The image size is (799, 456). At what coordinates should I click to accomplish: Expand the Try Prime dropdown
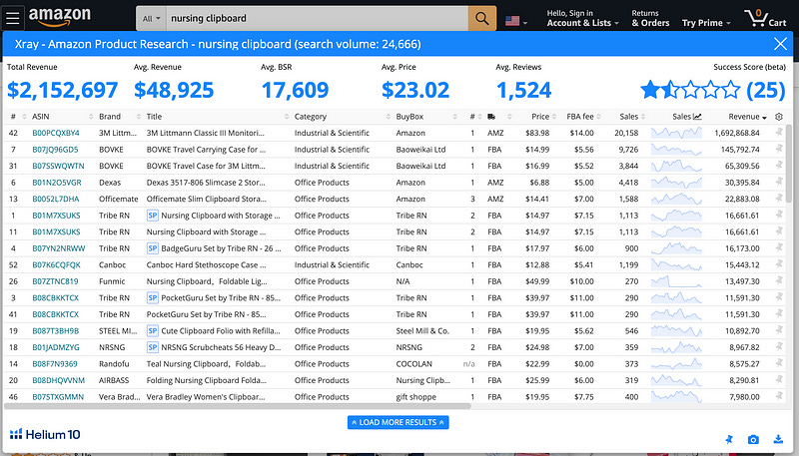(x=706, y=23)
